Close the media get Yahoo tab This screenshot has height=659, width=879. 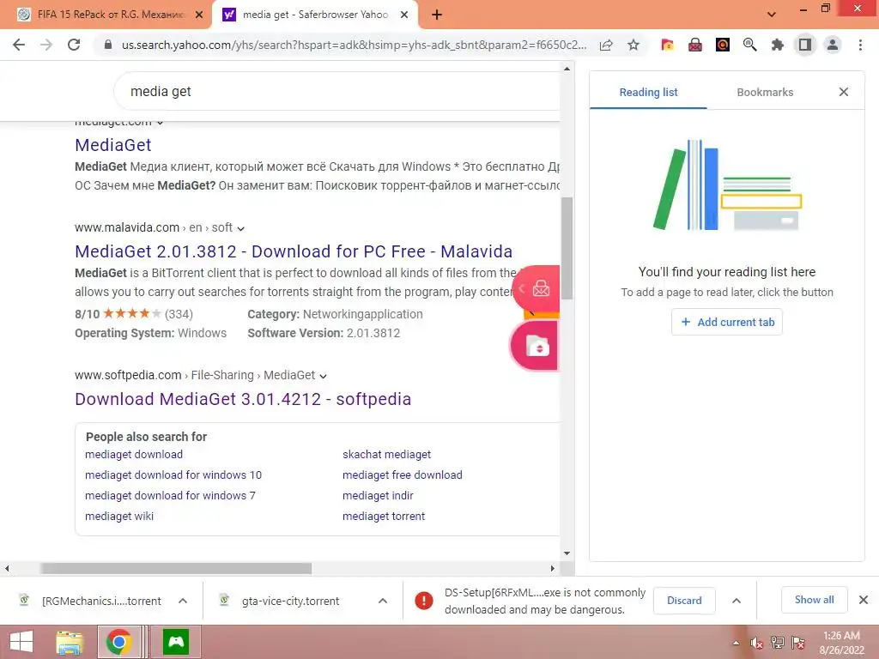[x=404, y=15]
